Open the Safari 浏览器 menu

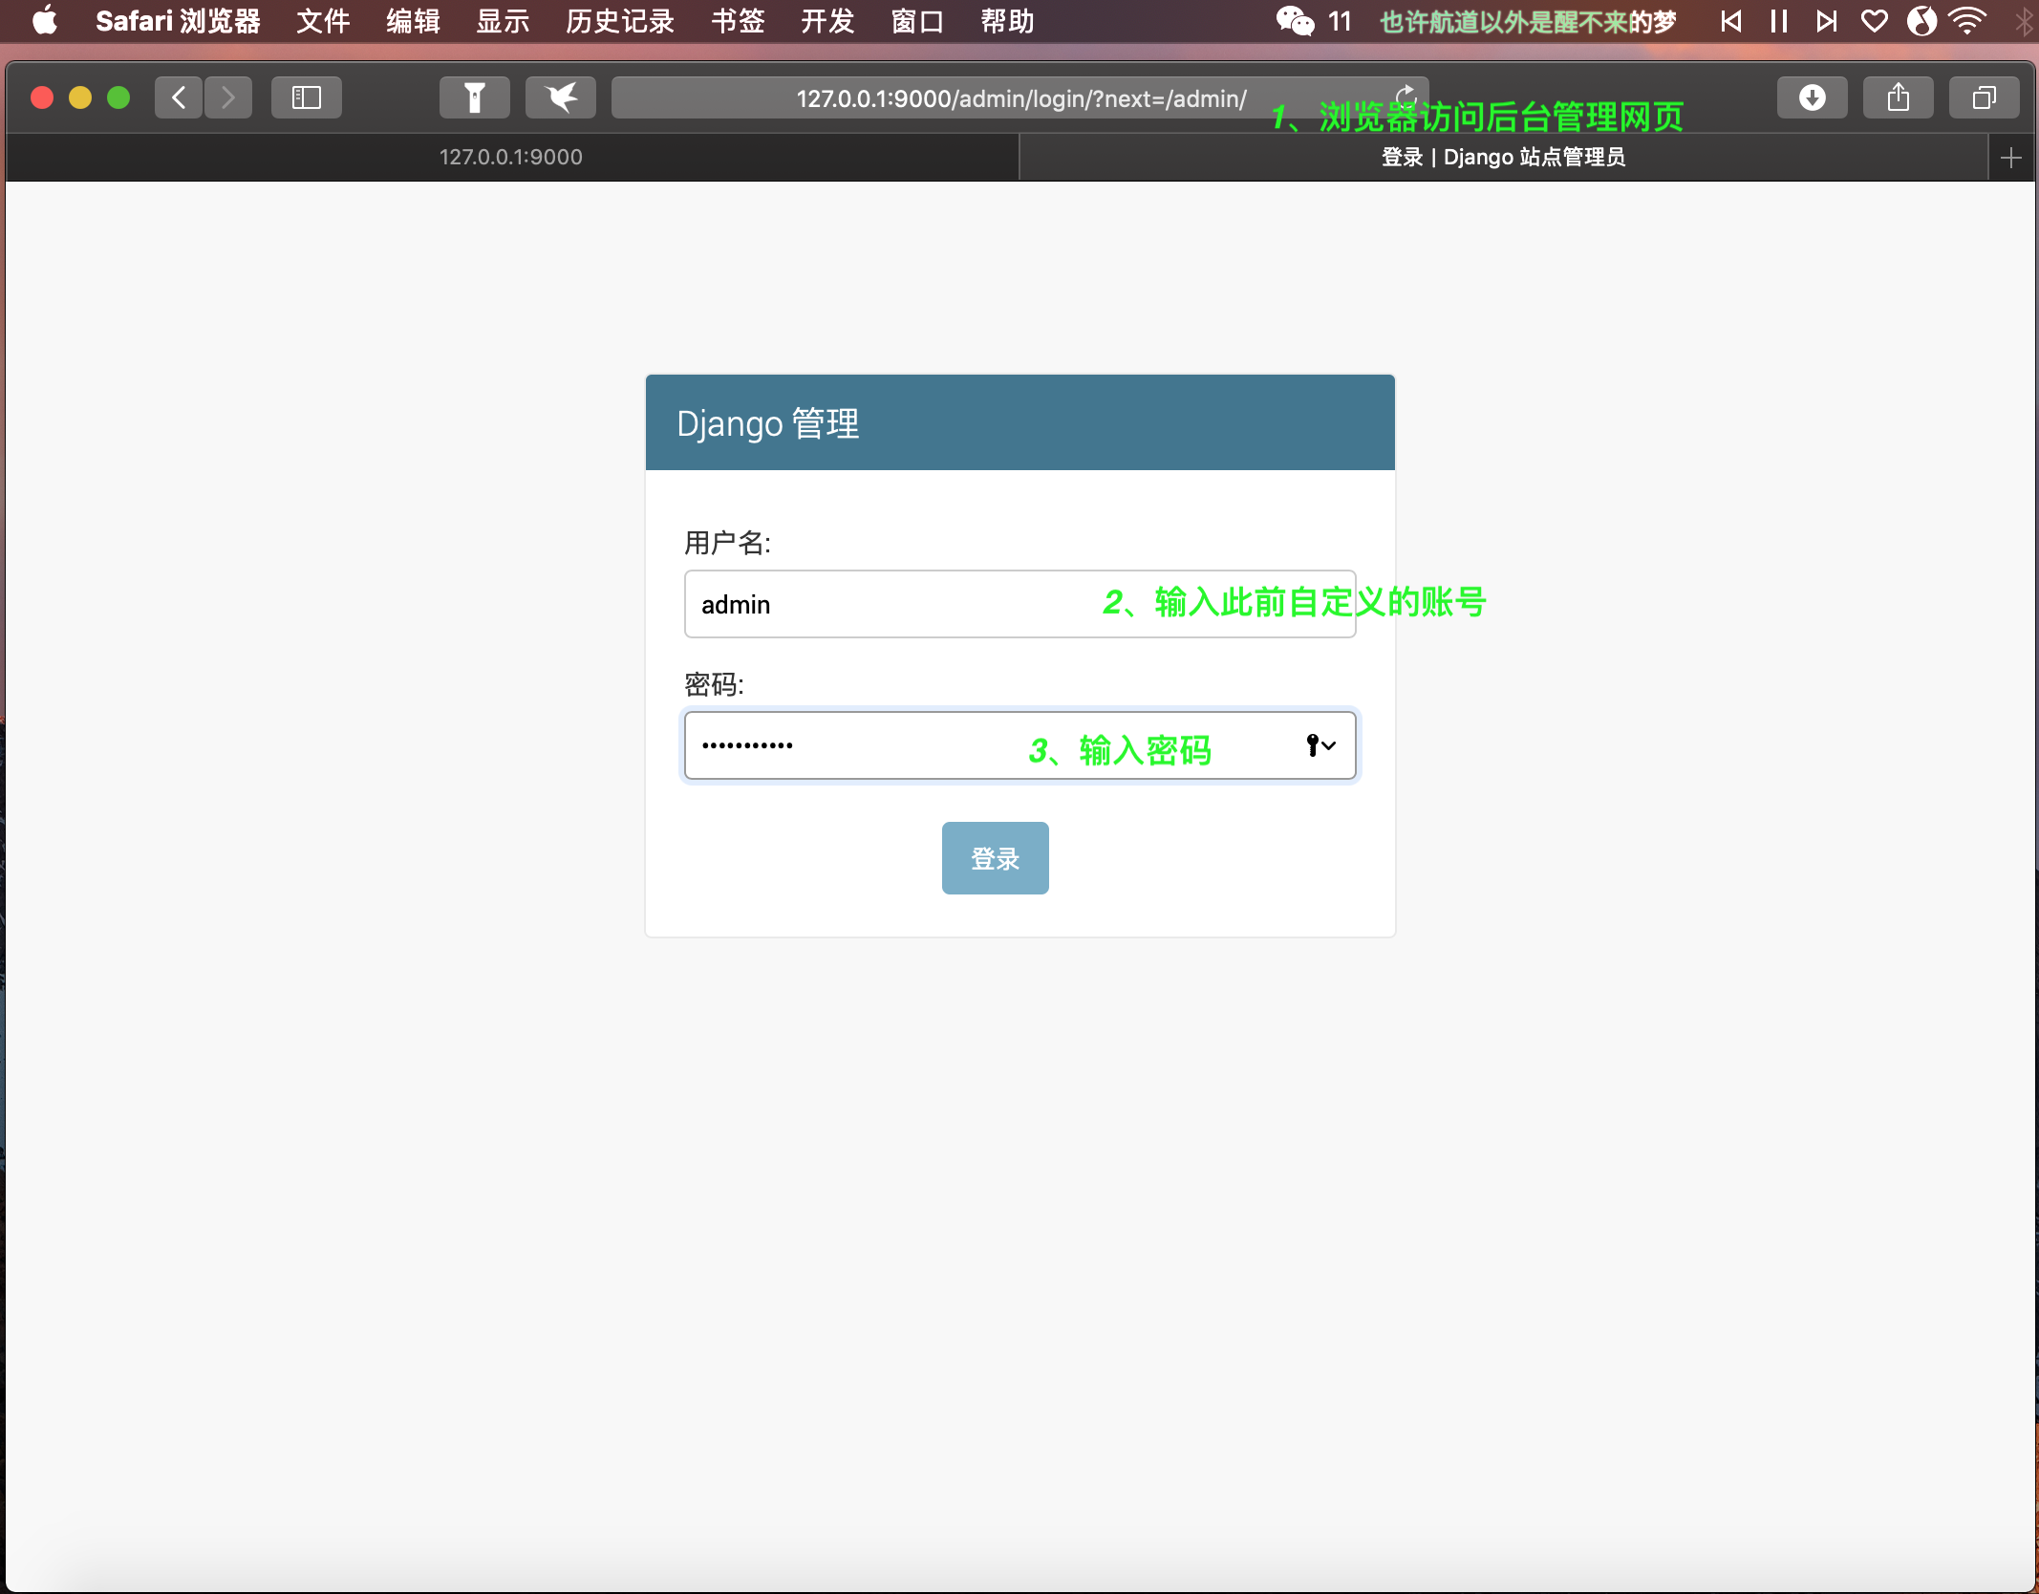(x=178, y=21)
